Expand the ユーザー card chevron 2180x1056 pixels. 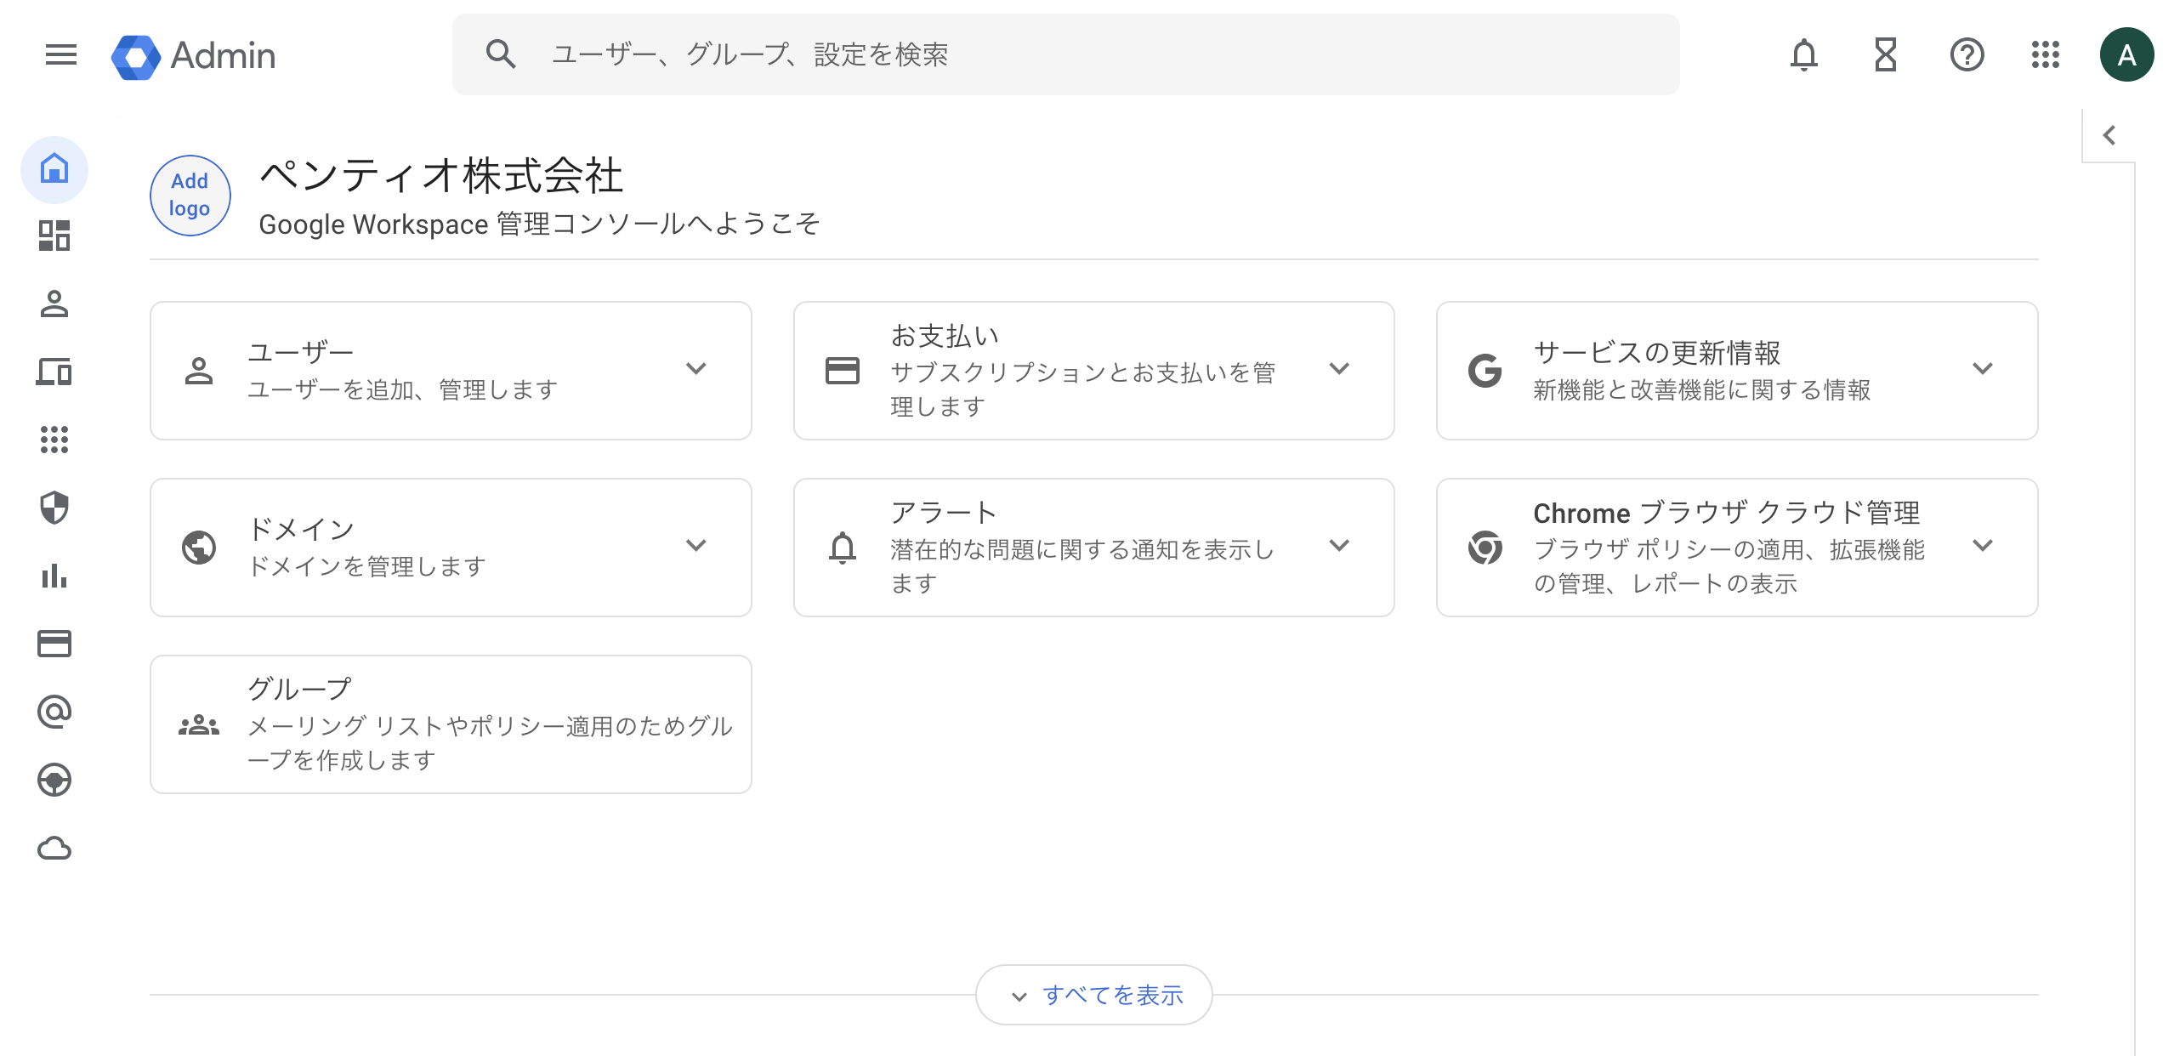696,368
